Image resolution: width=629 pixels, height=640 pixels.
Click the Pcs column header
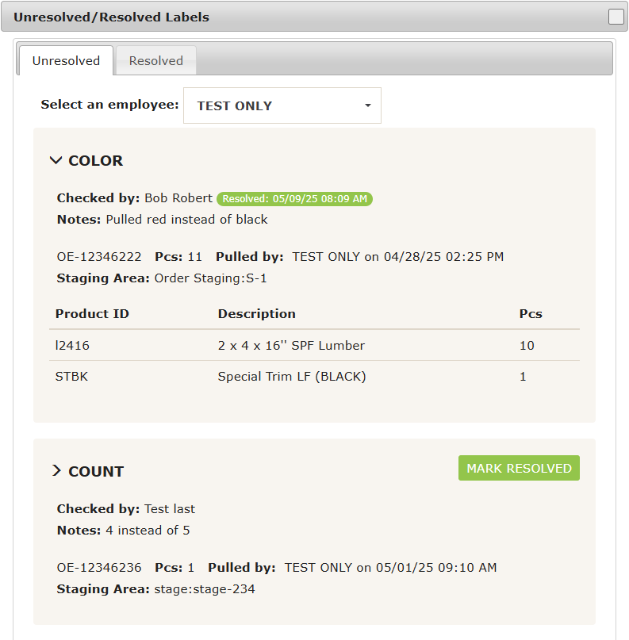tap(531, 313)
